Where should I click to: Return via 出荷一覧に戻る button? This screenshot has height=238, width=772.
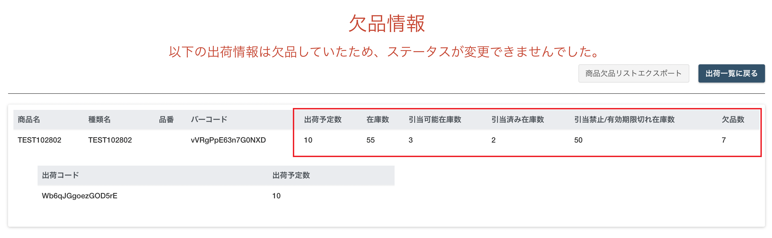point(731,73)
